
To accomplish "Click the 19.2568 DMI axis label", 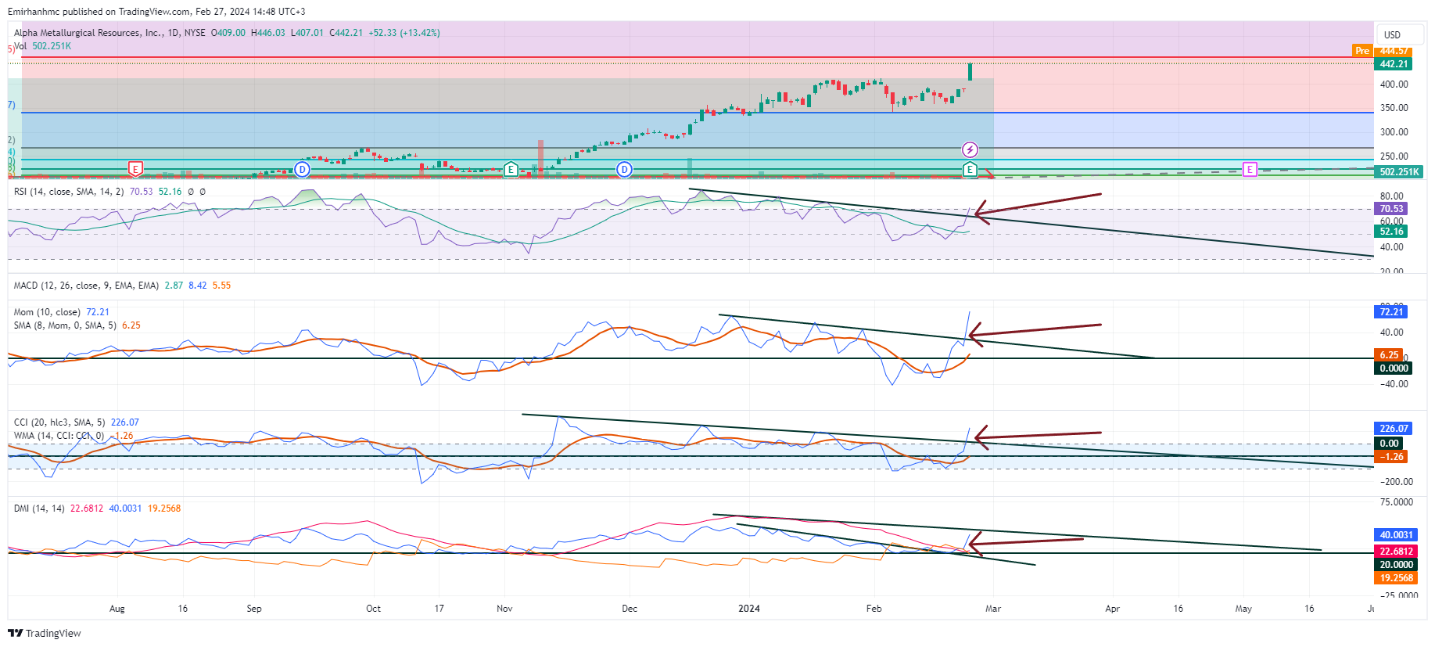I will point(1396,578).
